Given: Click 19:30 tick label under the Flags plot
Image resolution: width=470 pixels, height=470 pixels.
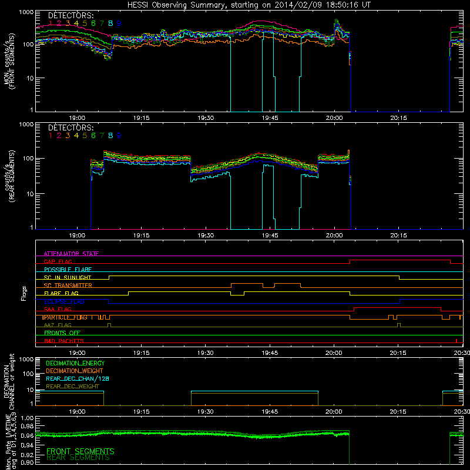Looking at the screenshot, I should point(205,353).
